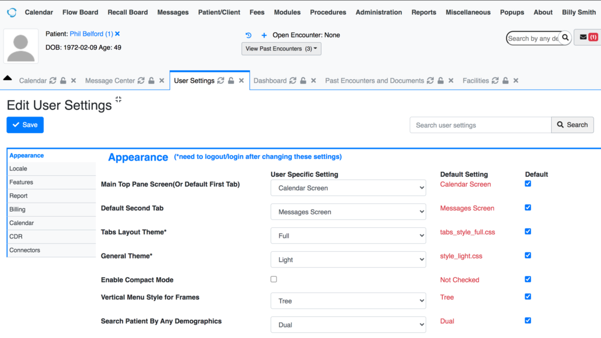
Task: Focus the Search by any demographics field
Action: point(533,38)
